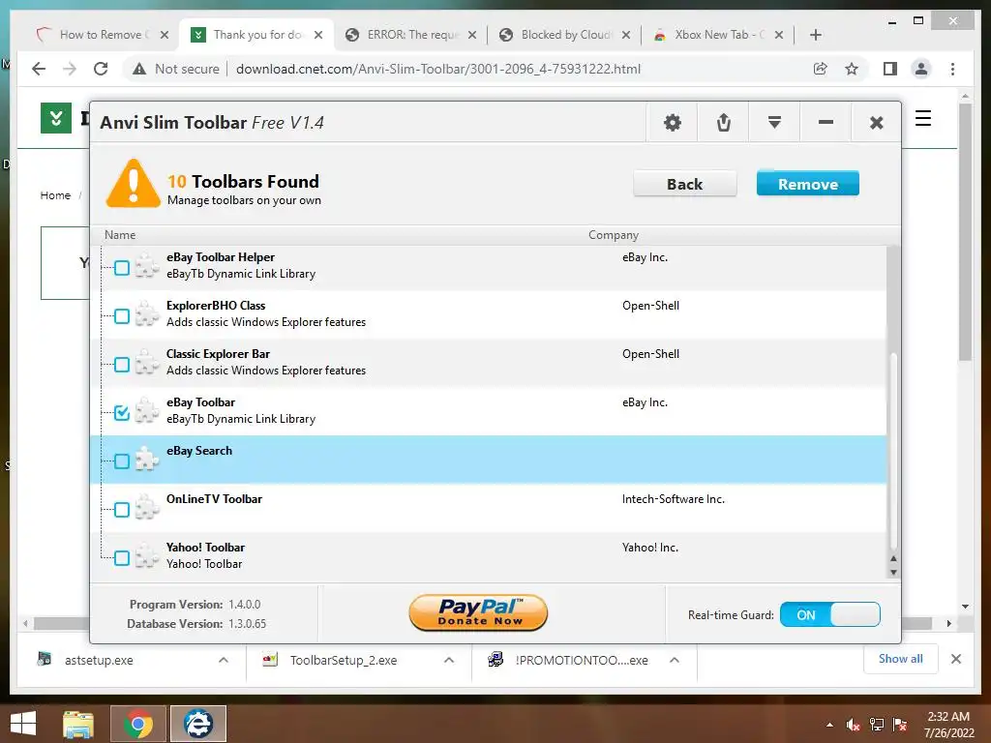Show hidden system tray icons
This screenshot has height=743, width=991.
tap(829, 725)
